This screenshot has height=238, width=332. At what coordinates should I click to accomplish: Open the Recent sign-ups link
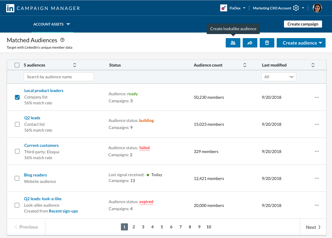tap(63, 211)
